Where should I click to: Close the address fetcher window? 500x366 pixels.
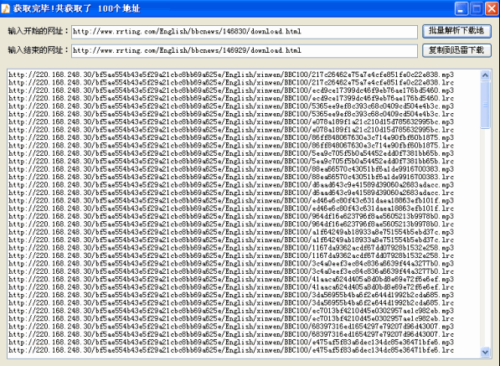point(492,8)
